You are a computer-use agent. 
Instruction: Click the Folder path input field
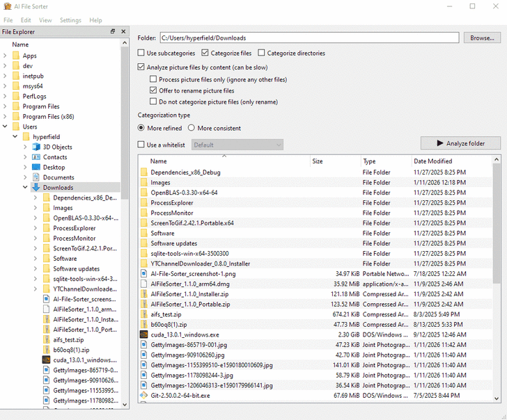[x=309, y=38]
